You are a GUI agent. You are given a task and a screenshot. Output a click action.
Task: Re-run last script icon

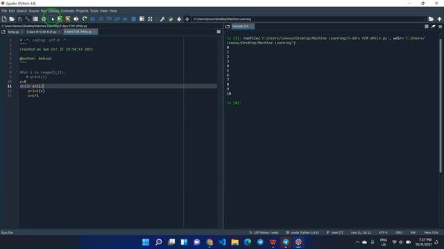85,19
